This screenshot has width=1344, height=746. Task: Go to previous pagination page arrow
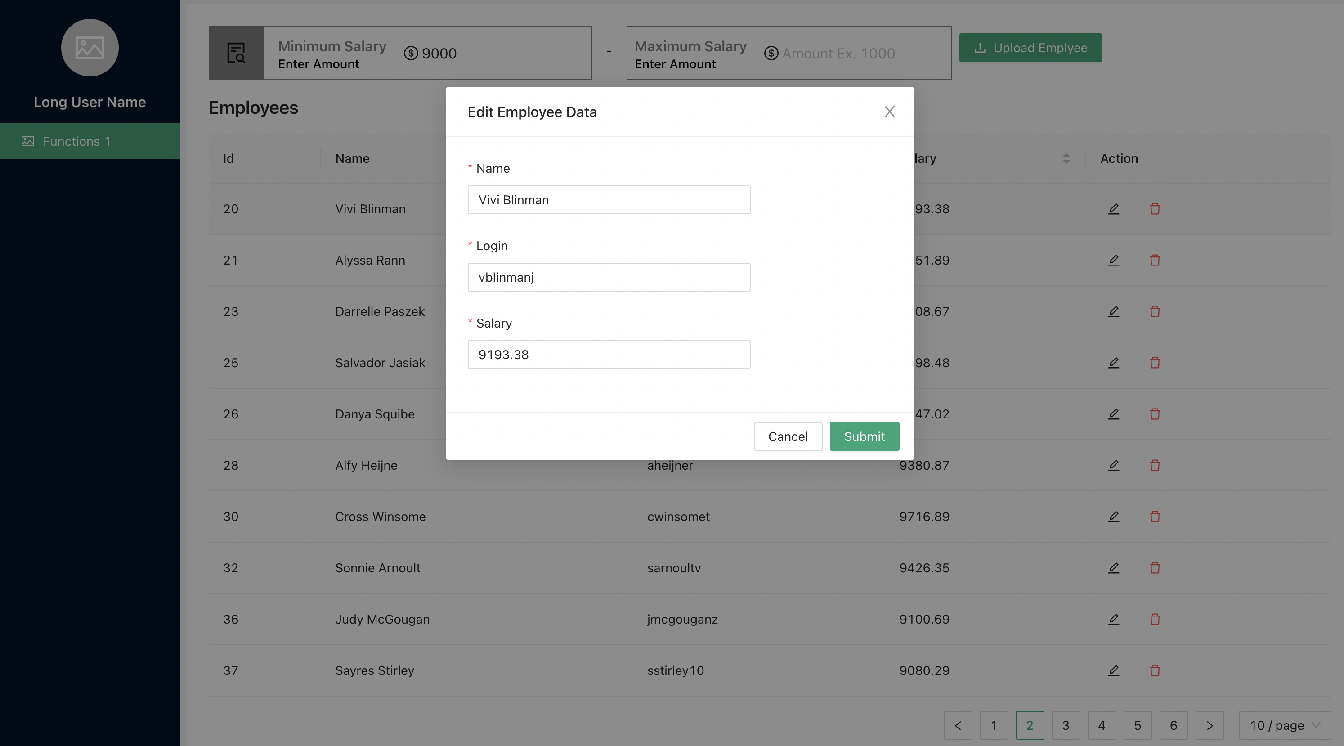click(957, 725)
